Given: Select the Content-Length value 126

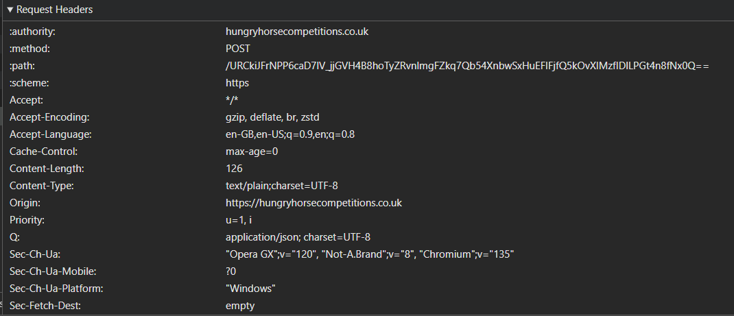Looking at the screenshot, I should tap(234, 169).
